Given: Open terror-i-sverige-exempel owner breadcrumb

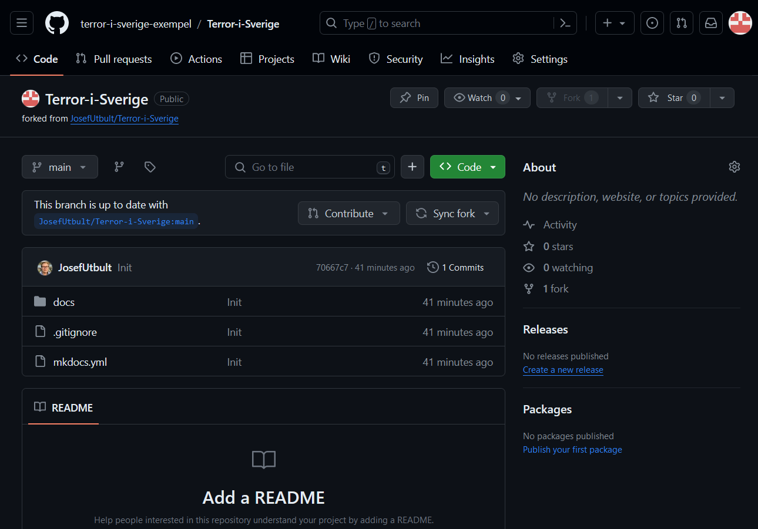Looking at the screenshot, I should coord(136,24).
